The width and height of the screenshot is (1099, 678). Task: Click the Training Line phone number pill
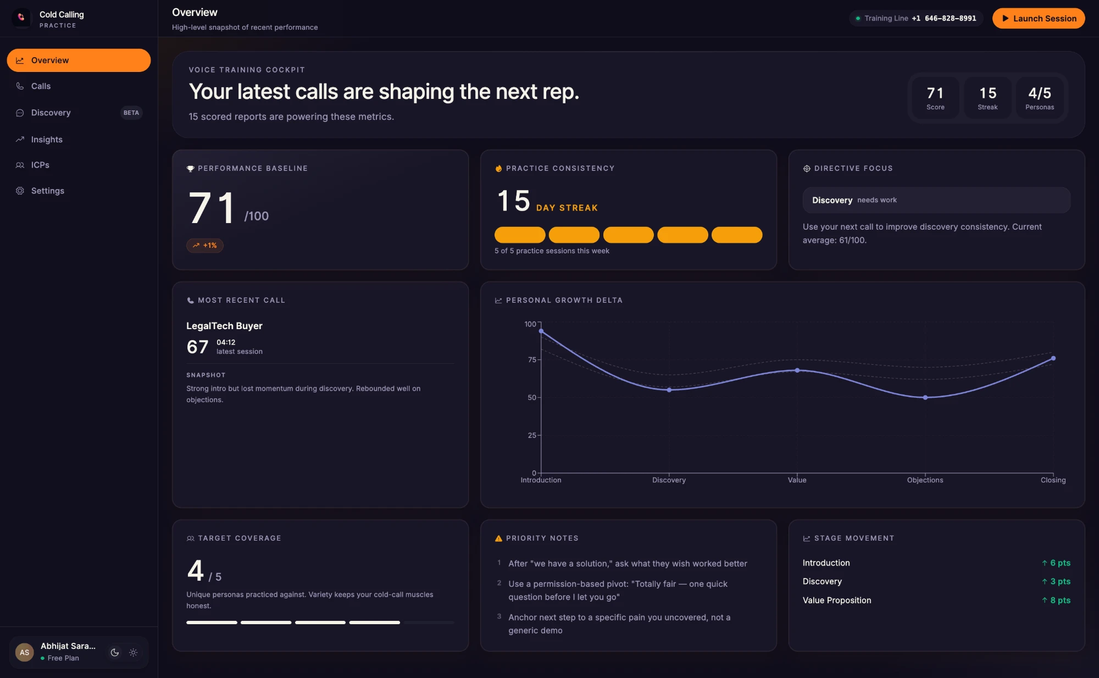pyautogui.click(x=916, y=18)
